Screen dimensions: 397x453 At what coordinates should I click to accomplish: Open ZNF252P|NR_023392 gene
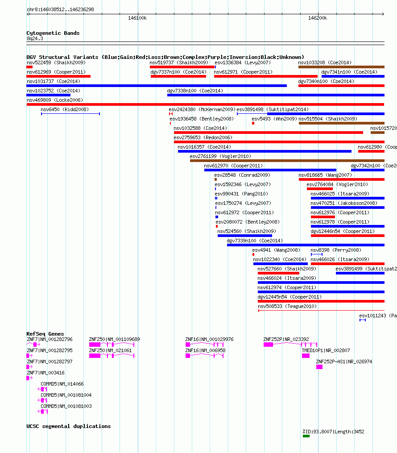286,340
